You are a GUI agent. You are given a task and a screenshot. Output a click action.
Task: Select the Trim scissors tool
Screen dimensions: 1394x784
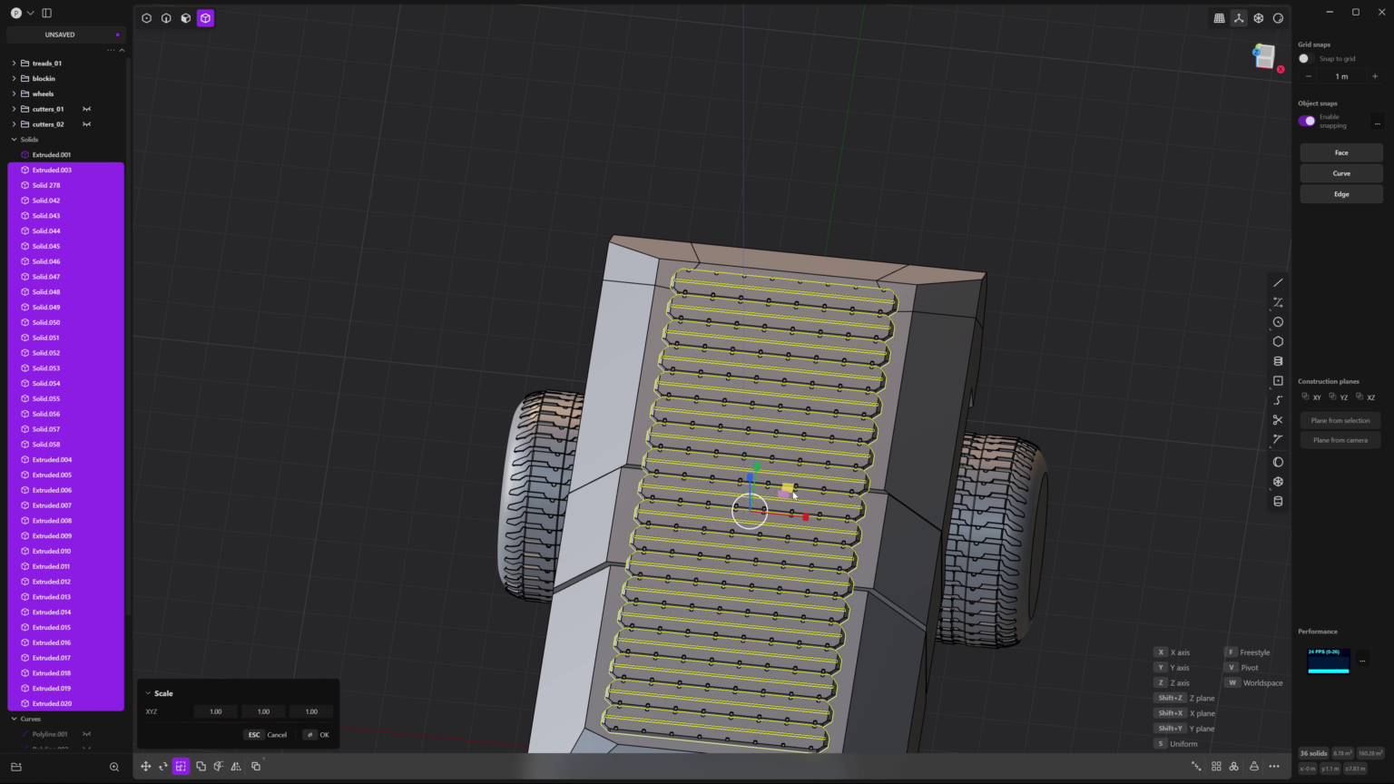[1278, 420]
